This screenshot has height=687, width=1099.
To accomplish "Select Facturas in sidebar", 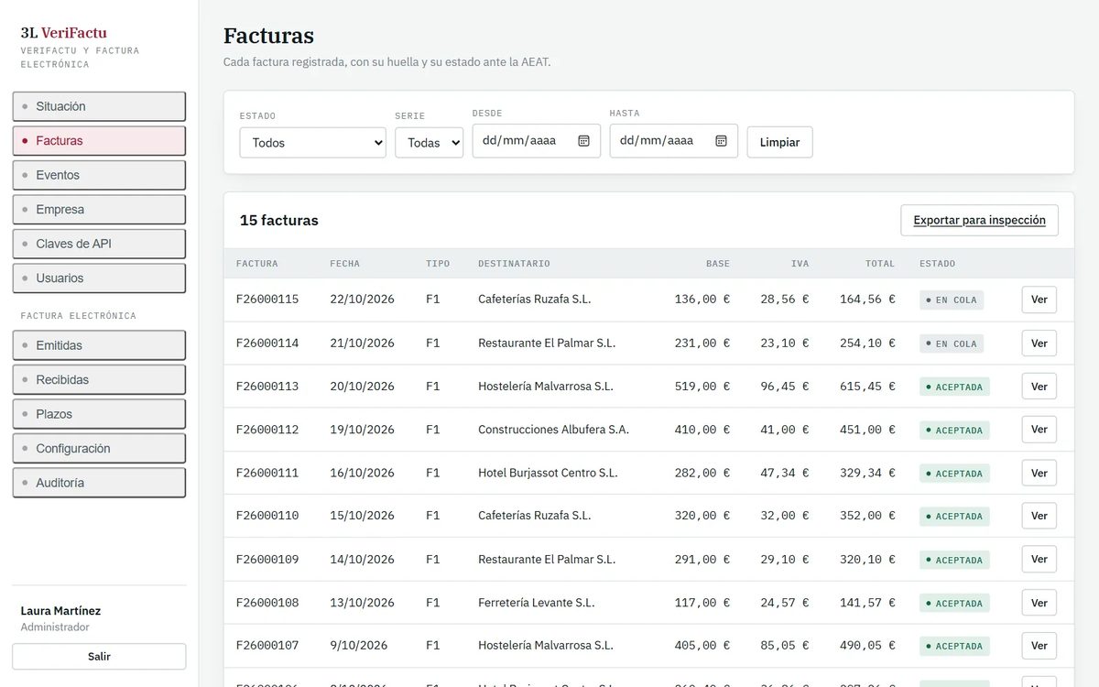I will (99, 141).
